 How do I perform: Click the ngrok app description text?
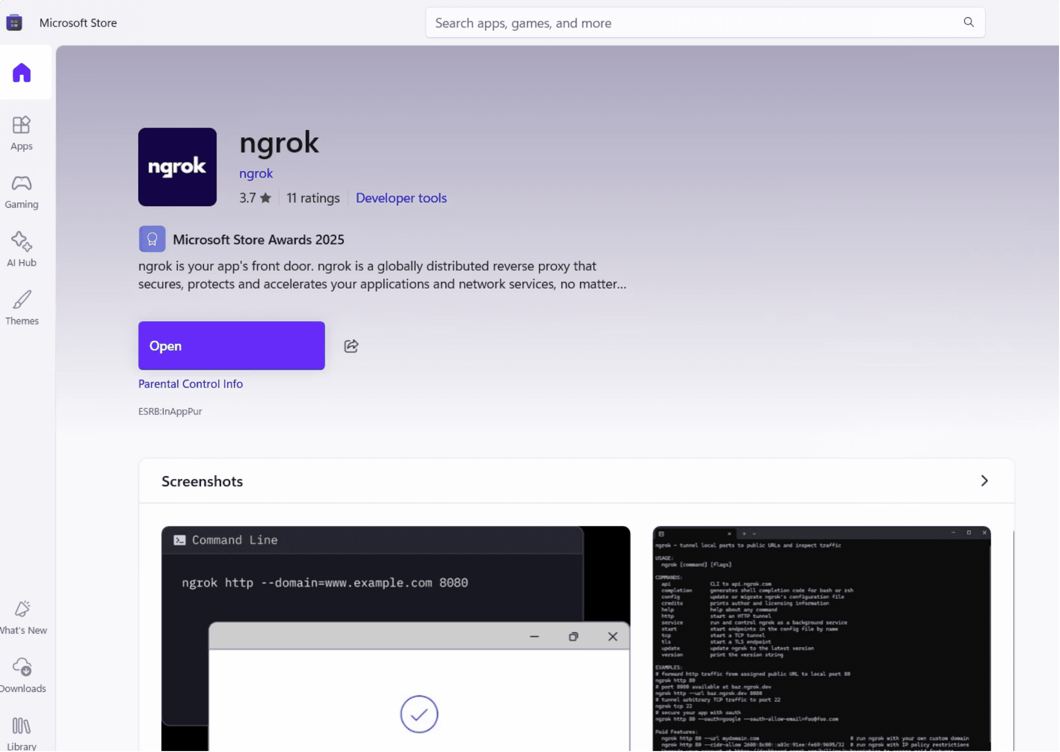pos(382,275)
